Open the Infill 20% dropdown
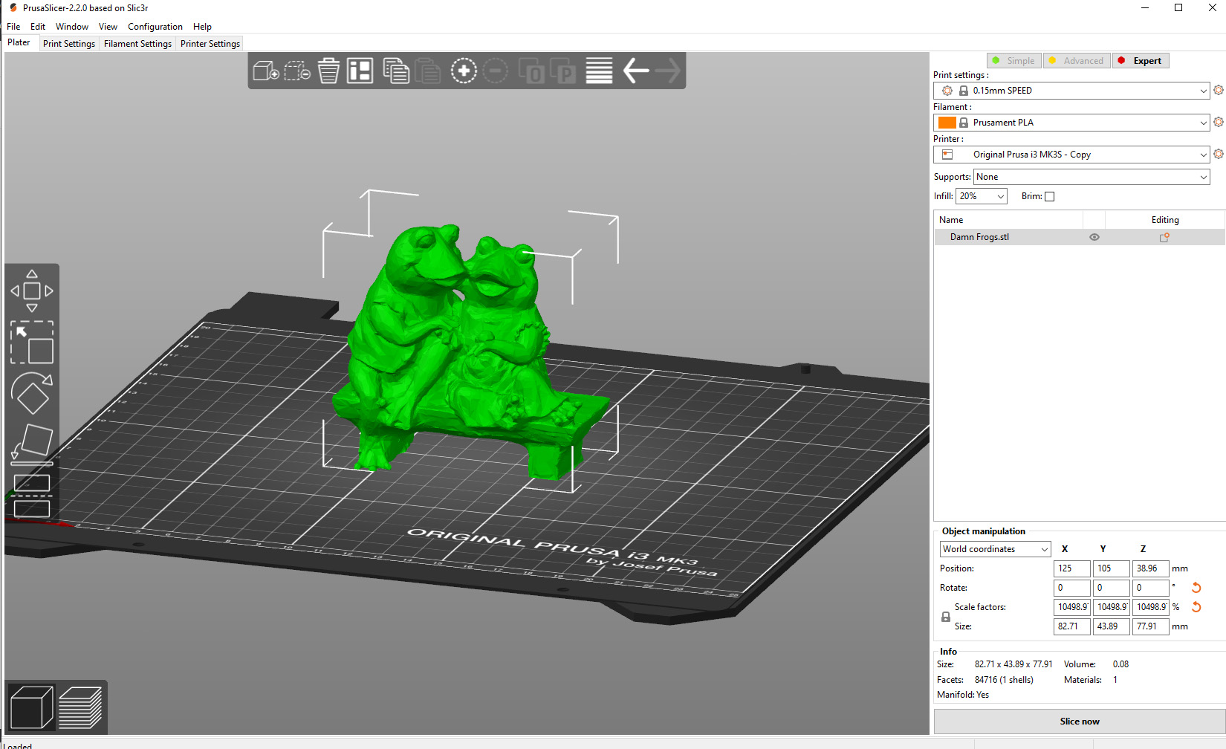 (981, 196)
